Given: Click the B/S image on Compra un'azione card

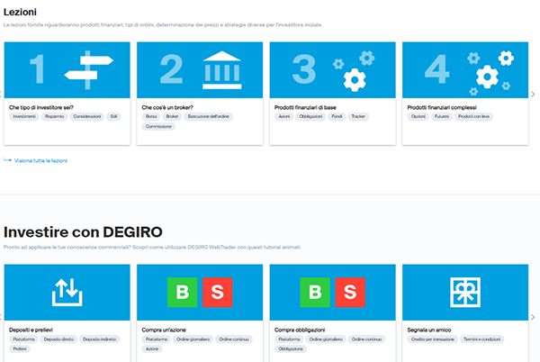Looking at the screenshot, I should [200, 292].
